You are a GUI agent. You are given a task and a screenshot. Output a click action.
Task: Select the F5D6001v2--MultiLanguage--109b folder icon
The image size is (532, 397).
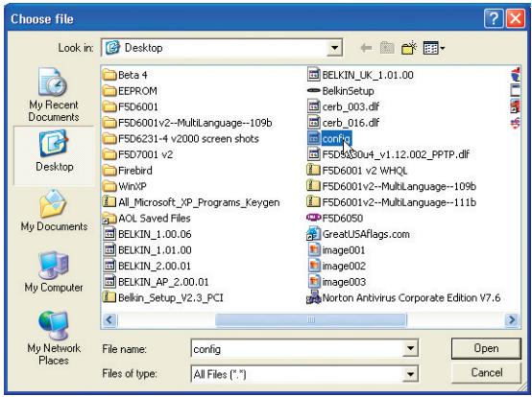click(x=109, y=123)
